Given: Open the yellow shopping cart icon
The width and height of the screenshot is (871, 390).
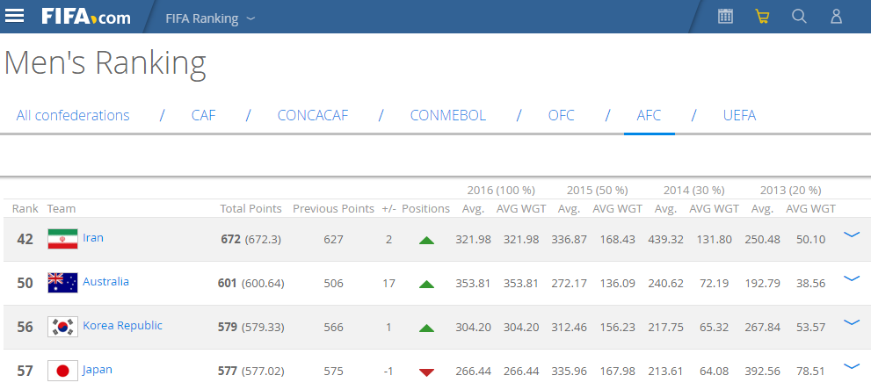Looking at the screenshot, I should point(762,17).
